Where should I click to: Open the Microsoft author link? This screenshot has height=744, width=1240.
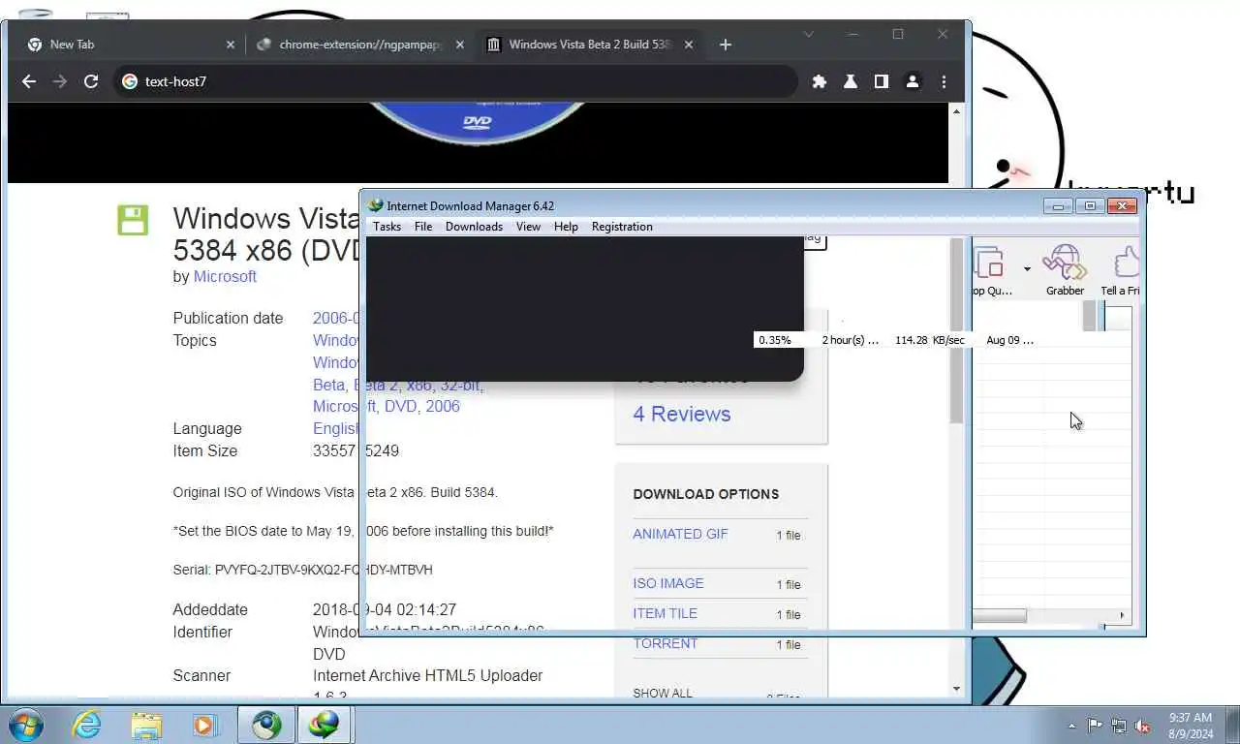pos(225,277)
